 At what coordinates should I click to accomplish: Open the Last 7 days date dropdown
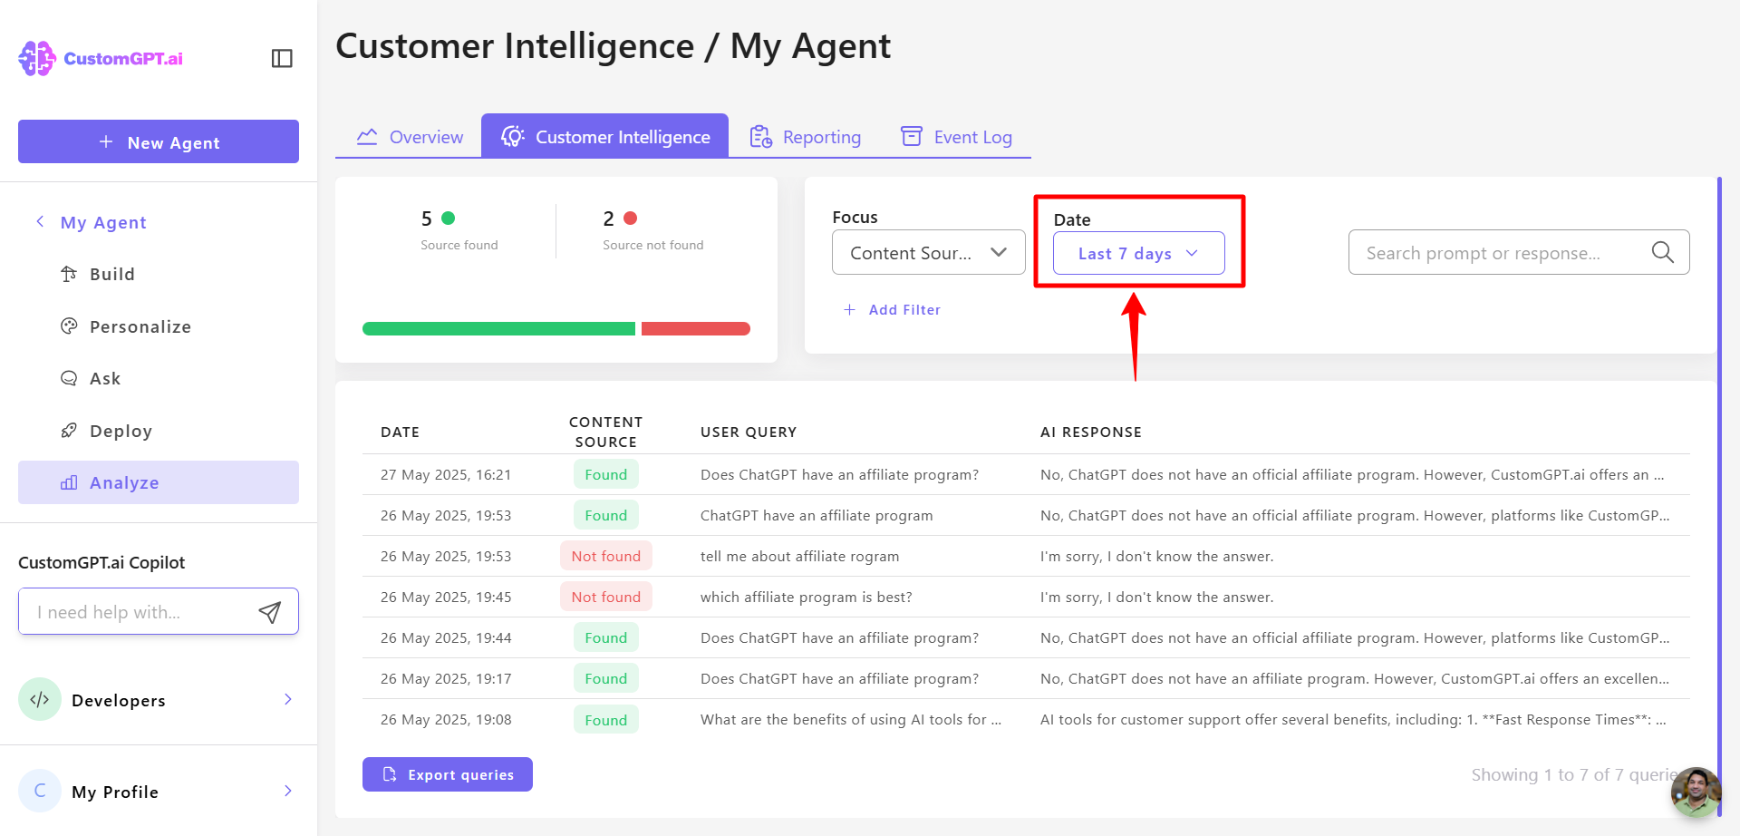1139,253
